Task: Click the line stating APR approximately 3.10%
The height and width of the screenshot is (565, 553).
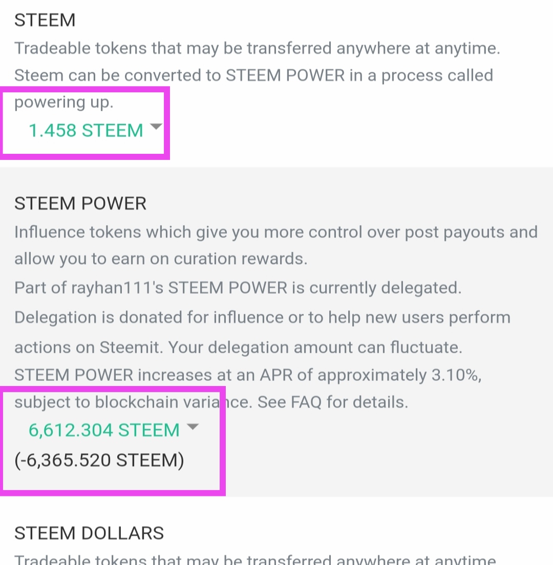Action: [x=248, y=375]
